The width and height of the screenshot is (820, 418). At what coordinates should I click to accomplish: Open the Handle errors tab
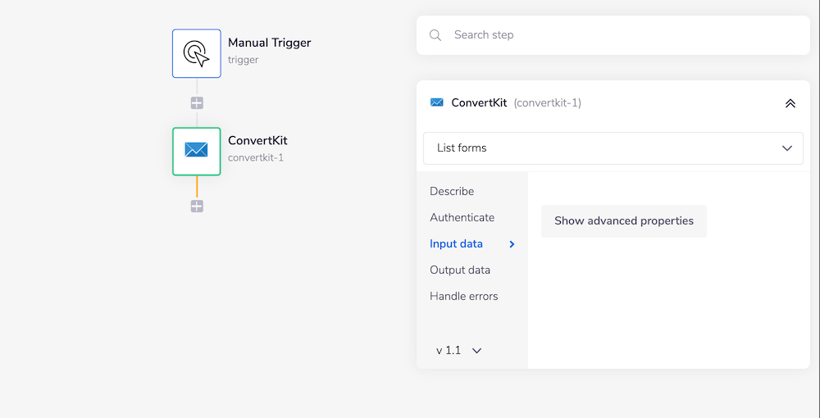[x=463, y=297]
